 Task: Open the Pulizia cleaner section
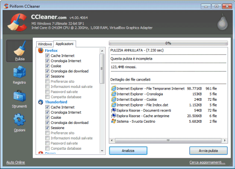20,51
